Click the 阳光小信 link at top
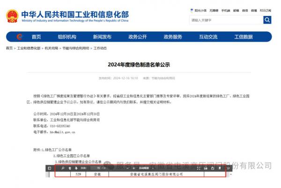281x188 pixels. click(200, 9)
